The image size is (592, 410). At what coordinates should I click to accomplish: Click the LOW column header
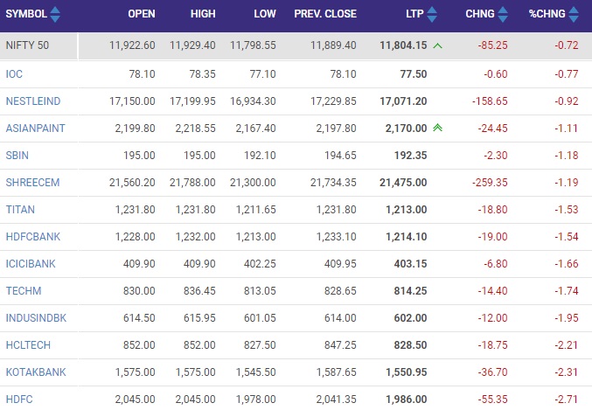[265, 14]
